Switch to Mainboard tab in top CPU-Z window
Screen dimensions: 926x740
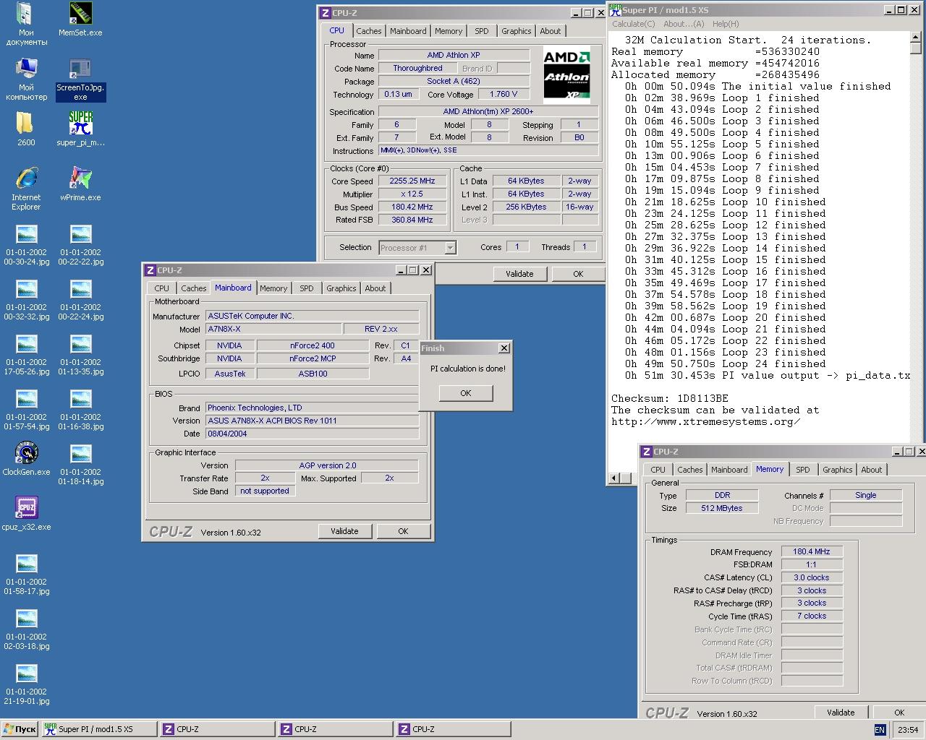pos(408,31)
